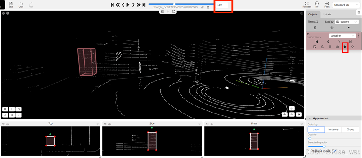Adjust the Selected opacity slider

(324, 146)
